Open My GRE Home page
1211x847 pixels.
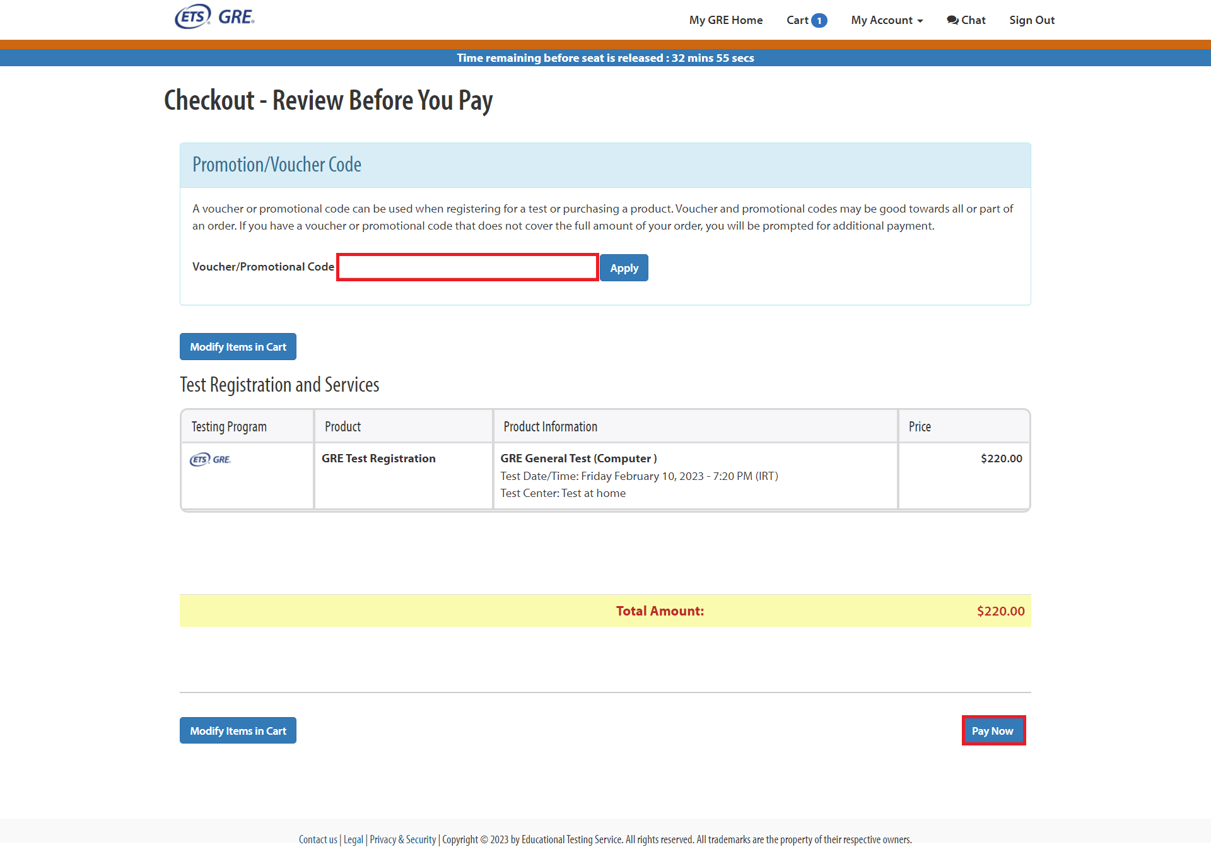coord(726,20)
